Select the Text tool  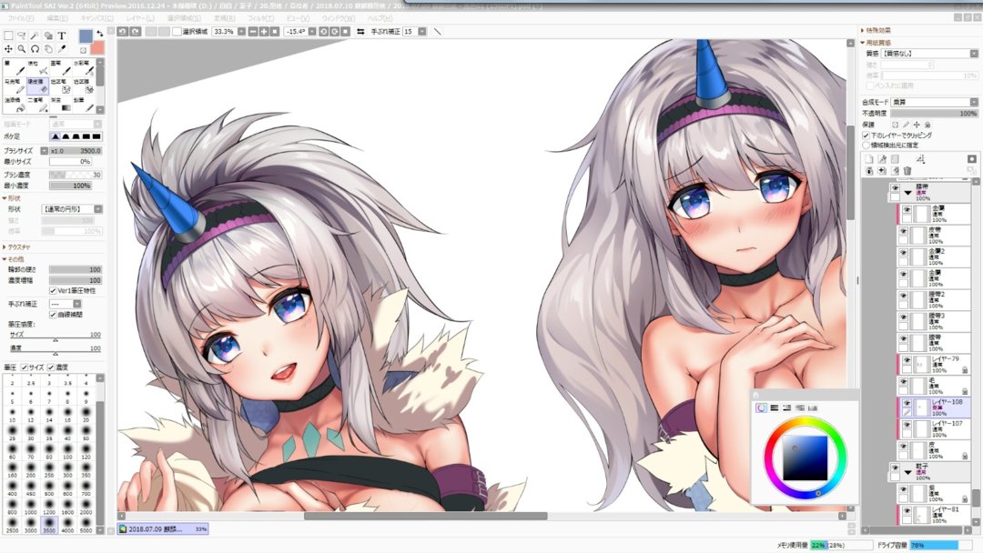coord(62,35)
